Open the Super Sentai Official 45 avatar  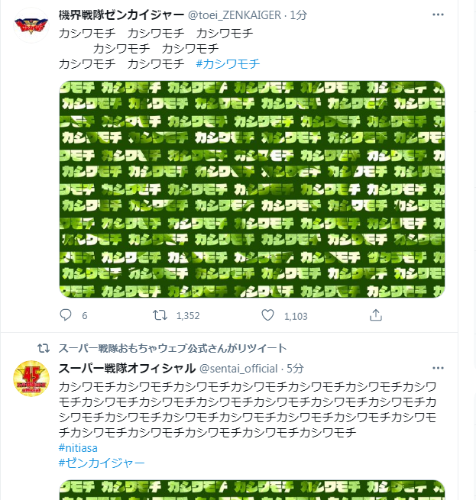click(x=31, y=379)
